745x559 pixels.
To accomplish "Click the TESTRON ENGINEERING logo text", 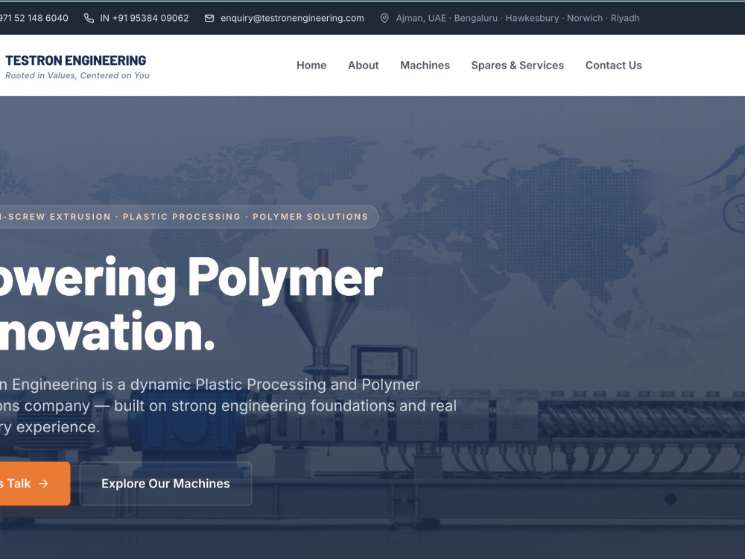I will 76,60.
